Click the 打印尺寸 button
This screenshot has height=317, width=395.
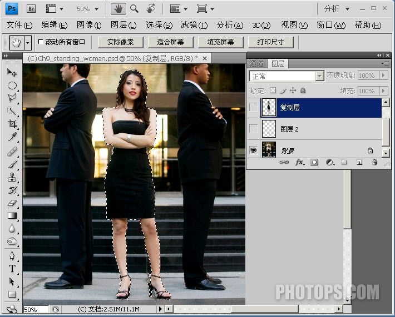point(271,42)
